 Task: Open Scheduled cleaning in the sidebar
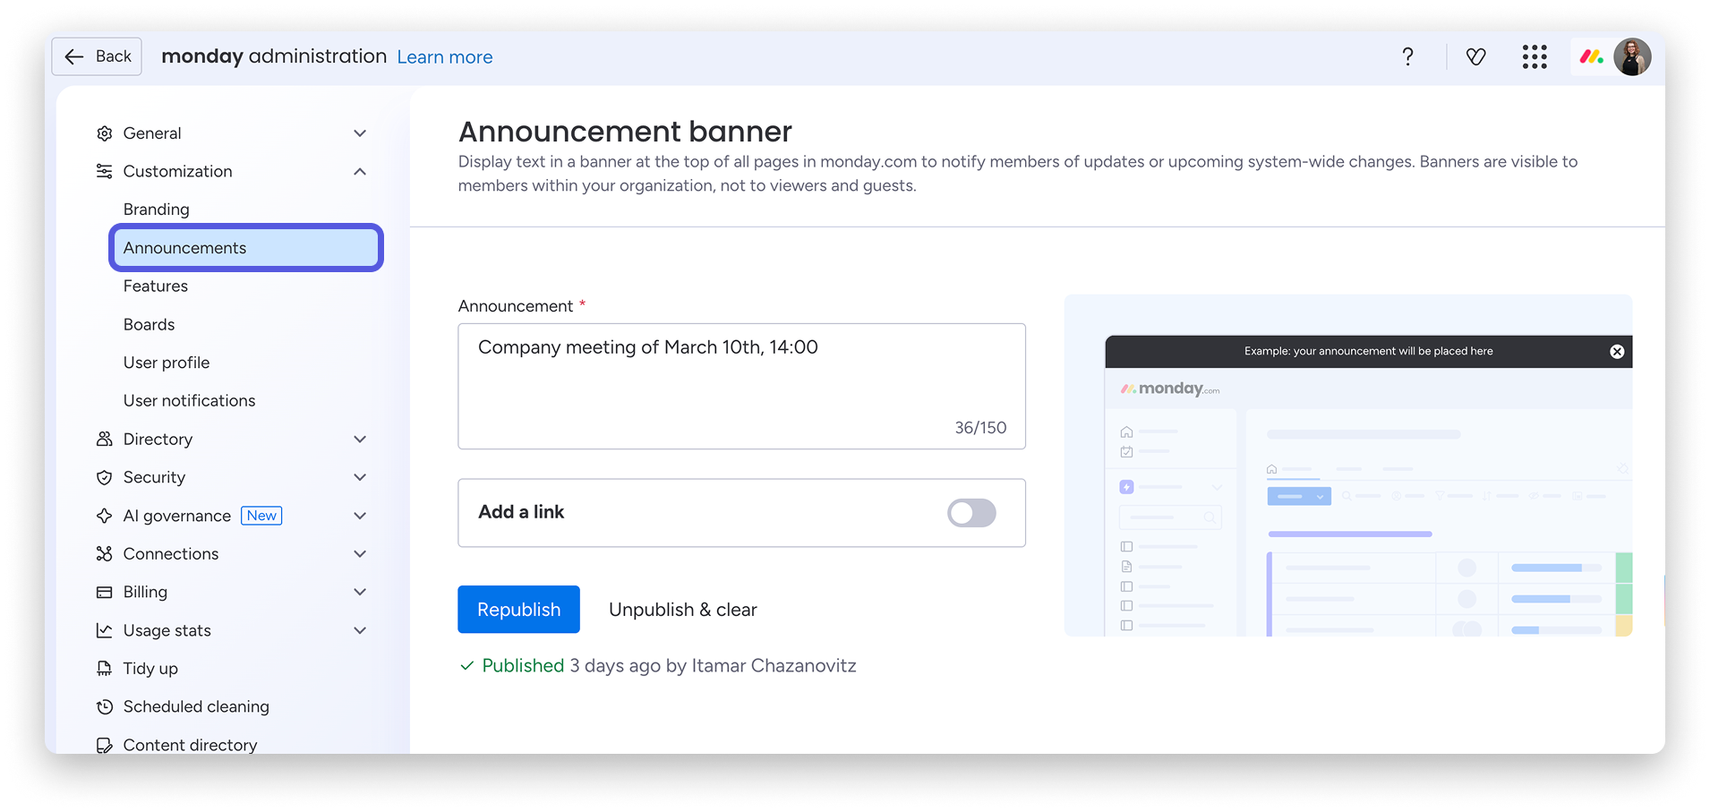tap(196, 707)
